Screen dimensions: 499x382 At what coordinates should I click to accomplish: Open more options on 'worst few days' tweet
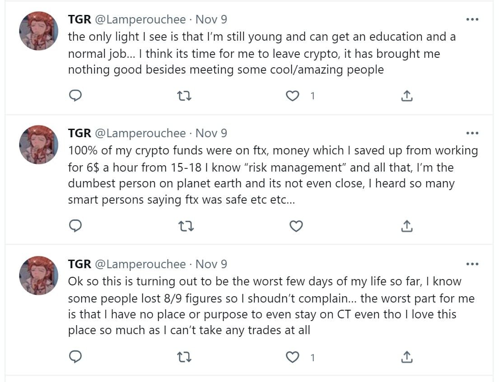pyautogui.click(x=472, y=264)
